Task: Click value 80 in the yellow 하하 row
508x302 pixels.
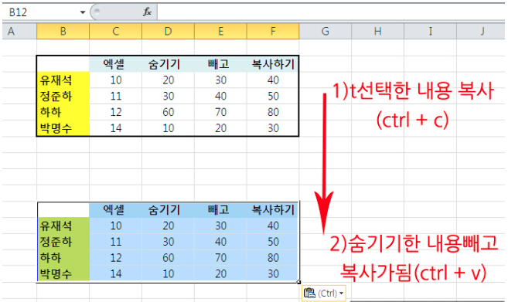Action: click(x=273, y=112)
